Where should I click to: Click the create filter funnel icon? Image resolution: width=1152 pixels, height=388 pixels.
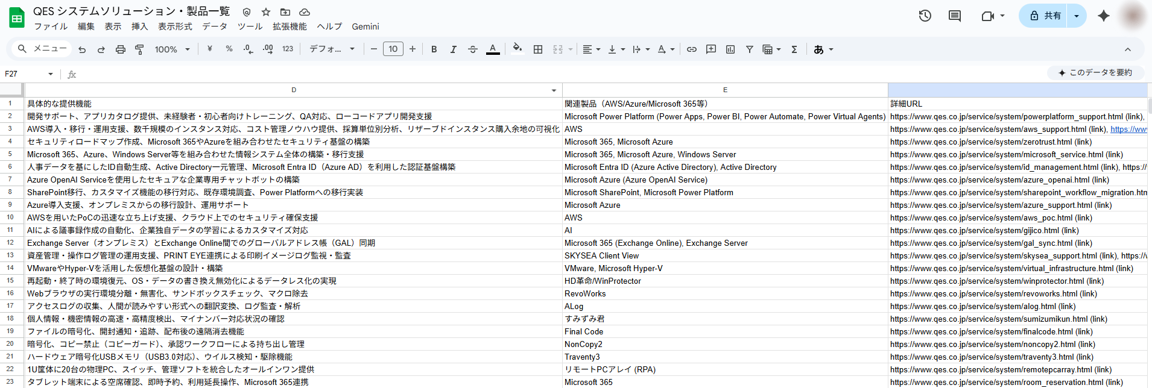750,49
